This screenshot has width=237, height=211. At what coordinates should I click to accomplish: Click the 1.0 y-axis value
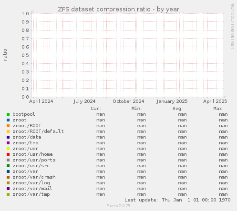point(25,13)
